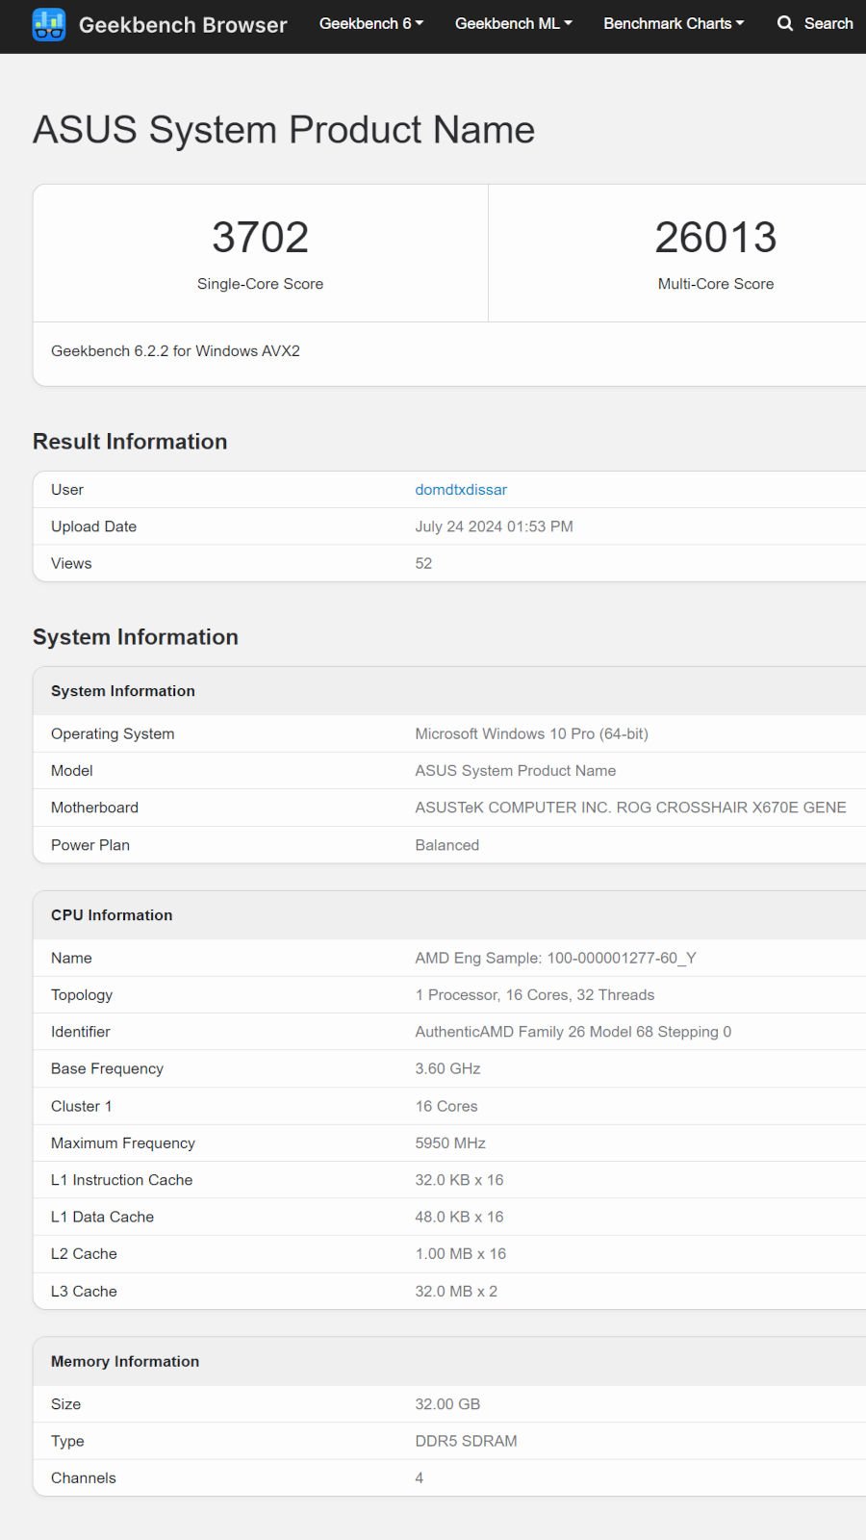Click the Geekbench Browser brand text
This screenshot has height=1540, width=866.
pos(183,25)
